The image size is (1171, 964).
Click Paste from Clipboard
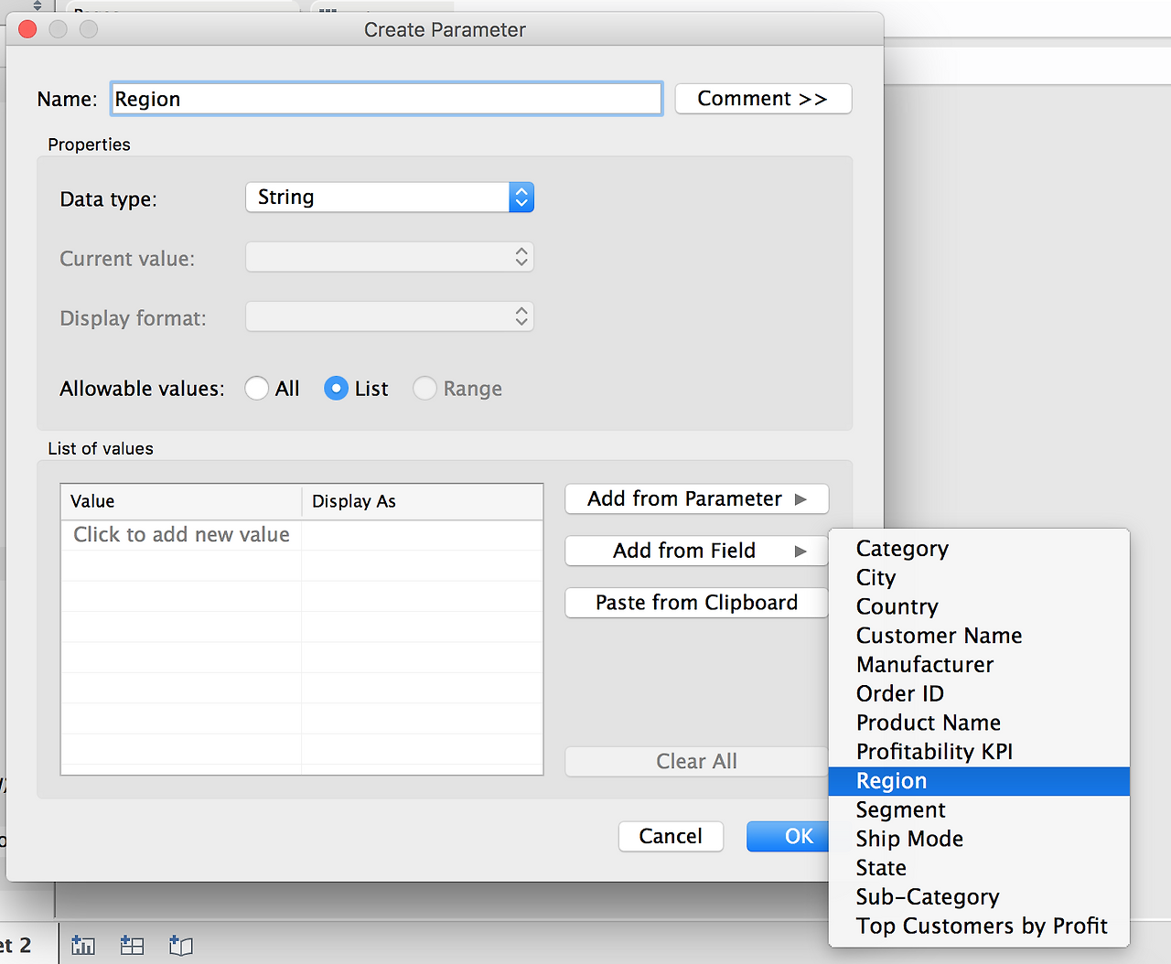697,603
